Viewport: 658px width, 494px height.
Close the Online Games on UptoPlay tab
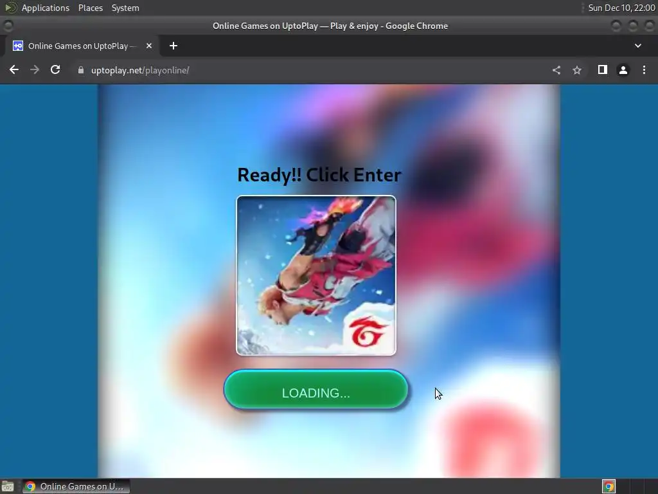tap(149, 46)
